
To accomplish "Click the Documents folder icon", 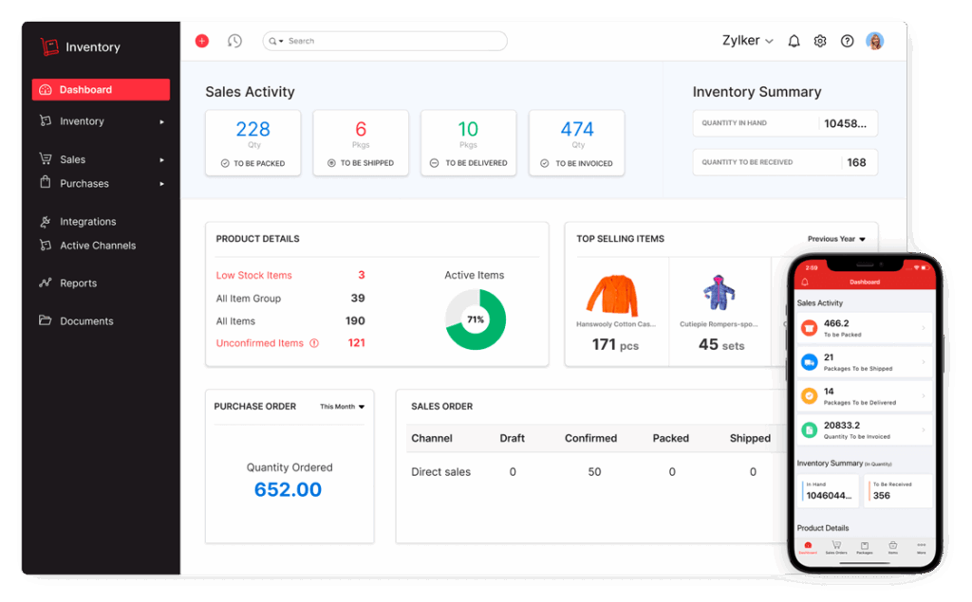I will (46, 320).
